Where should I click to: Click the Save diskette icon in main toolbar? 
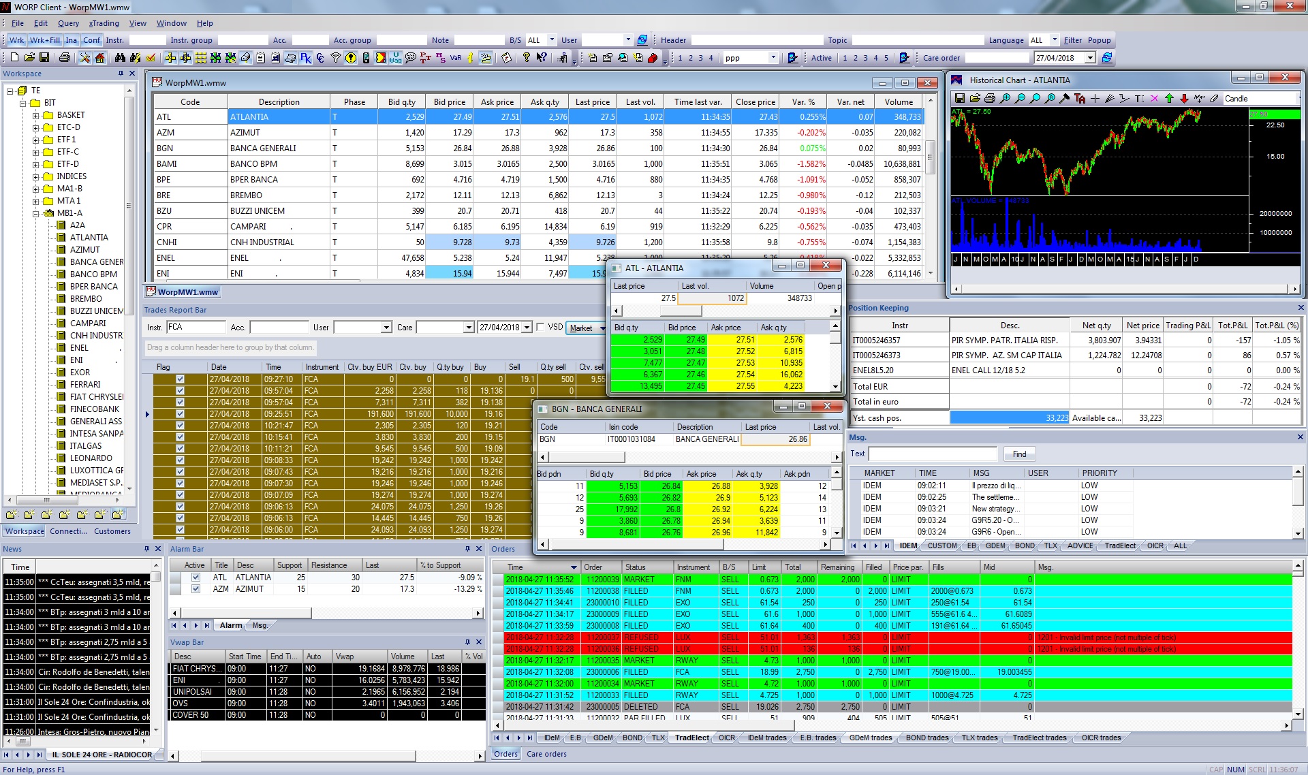click(x=44, y=58)
